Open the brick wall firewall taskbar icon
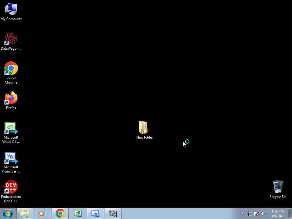 pyautogui.click(x=113, y=213)
